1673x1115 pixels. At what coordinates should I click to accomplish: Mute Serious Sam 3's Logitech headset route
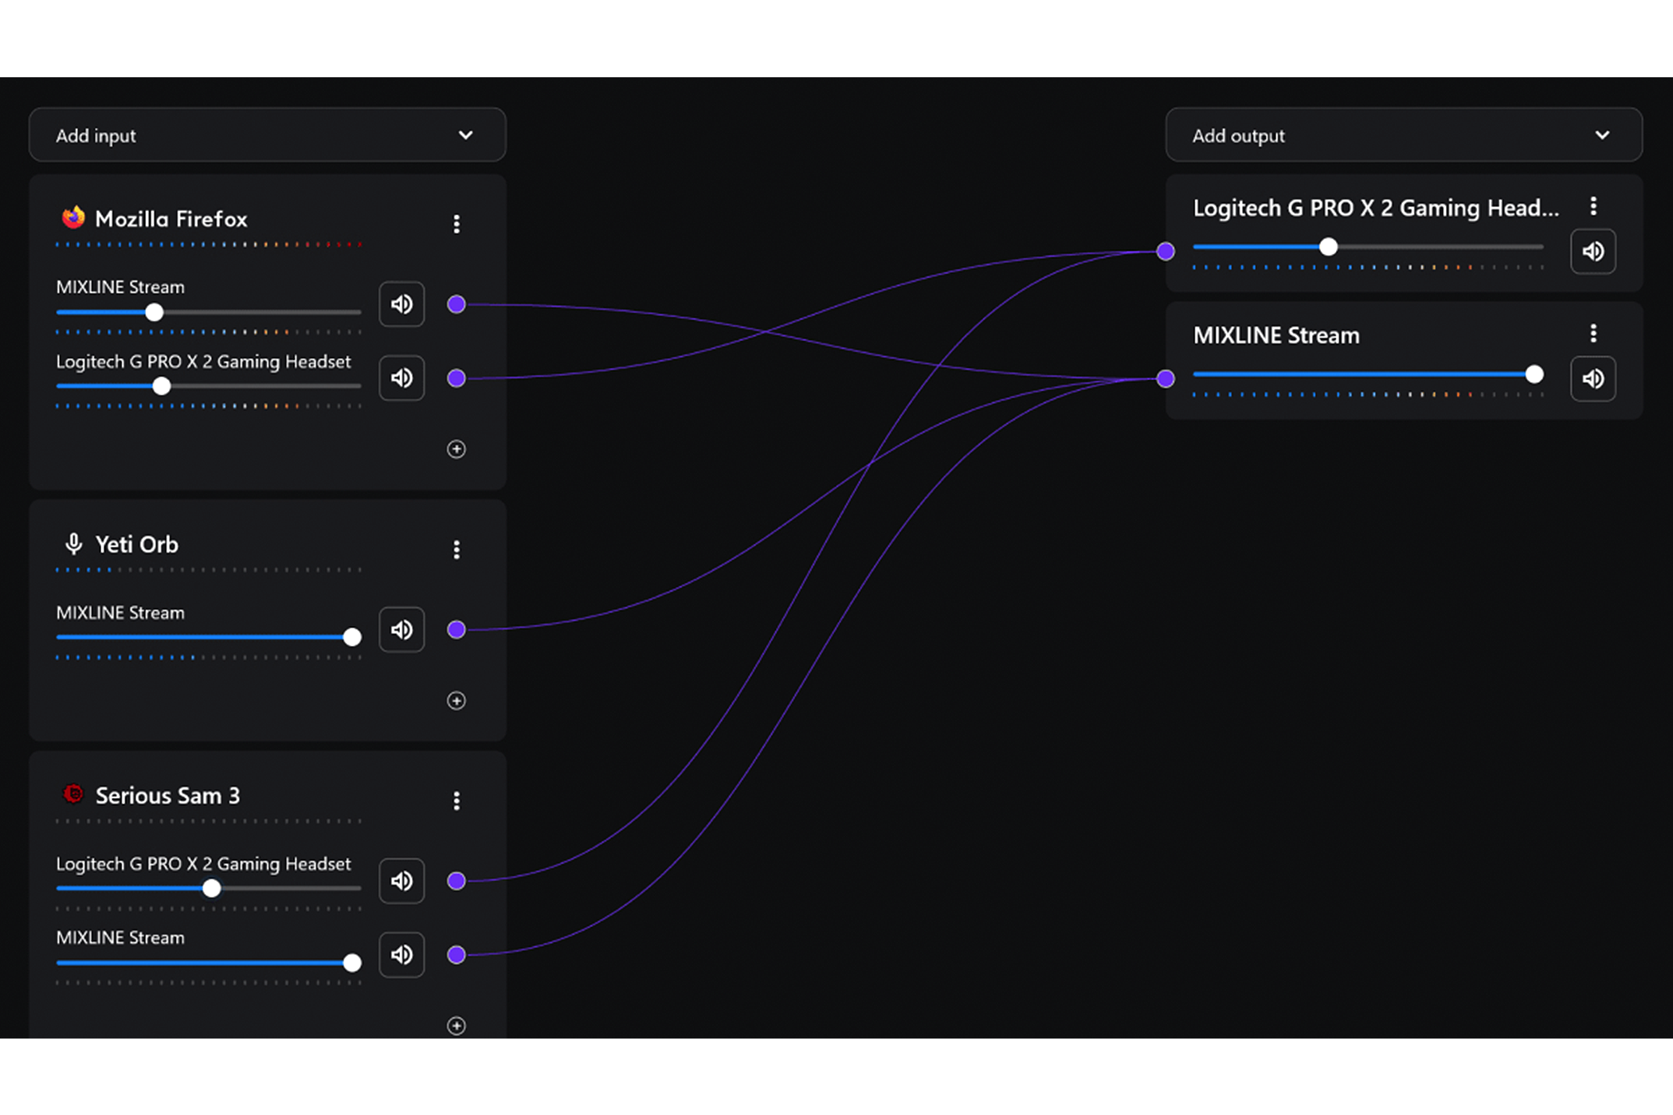(402, 881)
